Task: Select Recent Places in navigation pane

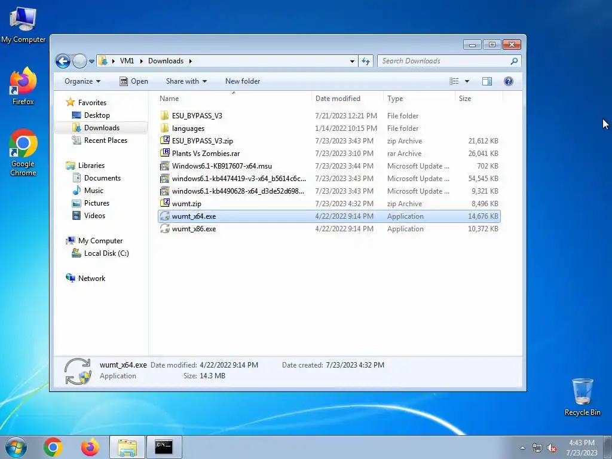Action: pos(105,140)
